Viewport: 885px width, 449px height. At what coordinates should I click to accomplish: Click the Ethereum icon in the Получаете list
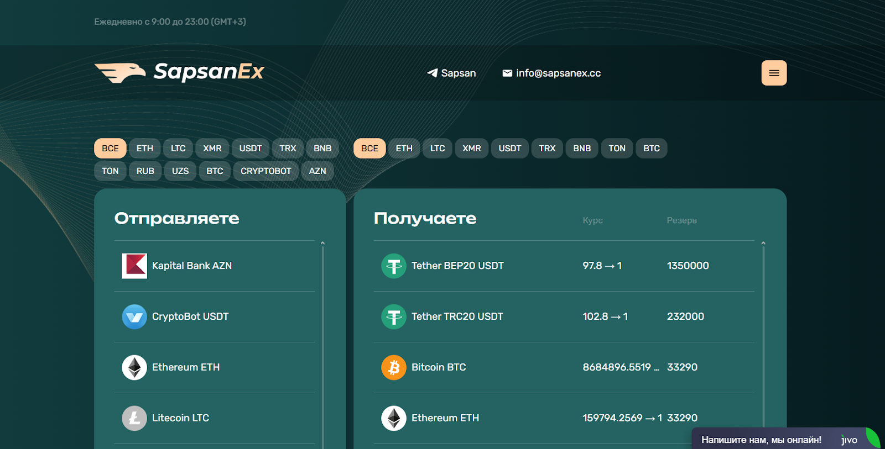tap(394, 418)
